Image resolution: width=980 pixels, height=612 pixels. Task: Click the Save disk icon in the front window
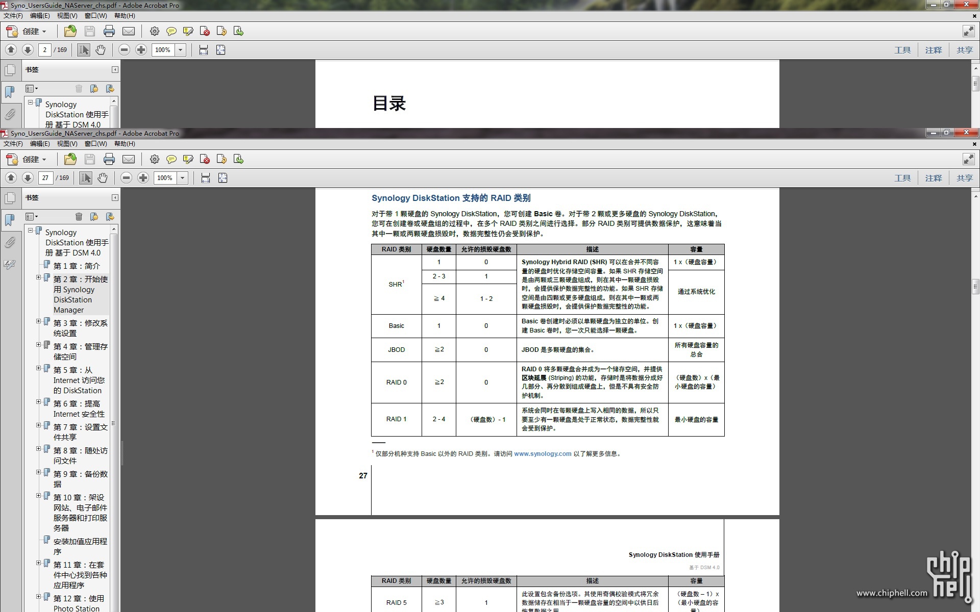point(90,160)
